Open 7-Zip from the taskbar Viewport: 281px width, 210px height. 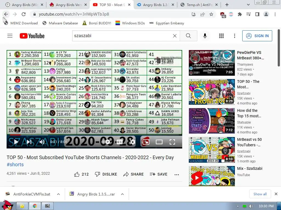[47, 206]
